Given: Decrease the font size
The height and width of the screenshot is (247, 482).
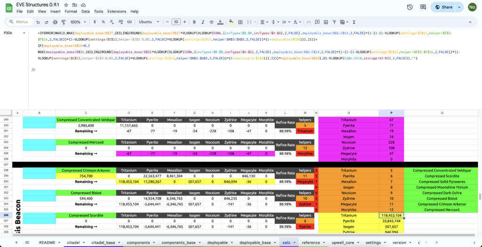Looking at the screenshot, I should point(168,22).
